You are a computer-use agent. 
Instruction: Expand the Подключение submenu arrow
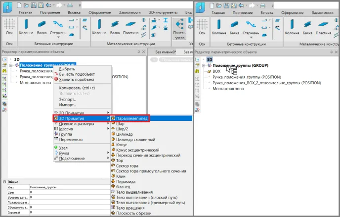click(108, 159)
